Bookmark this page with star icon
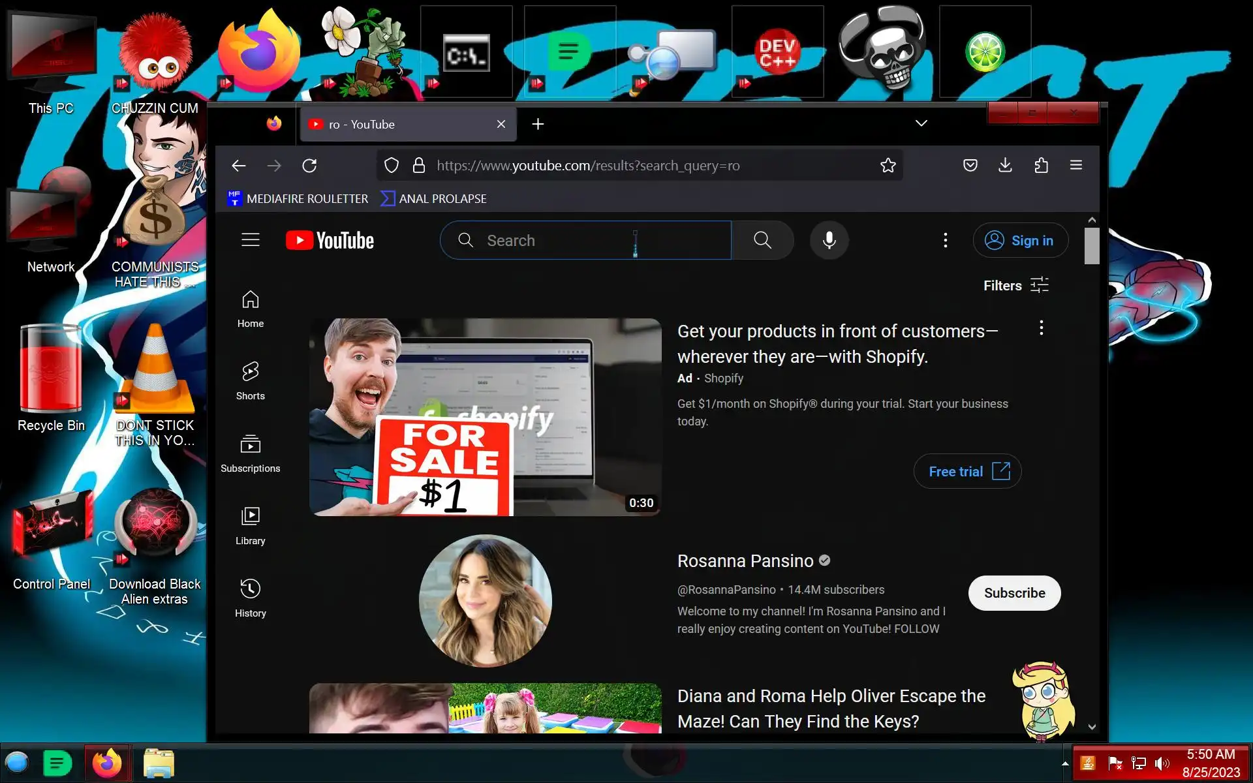This screenshot has width=1253, height=783. (888, 166)
